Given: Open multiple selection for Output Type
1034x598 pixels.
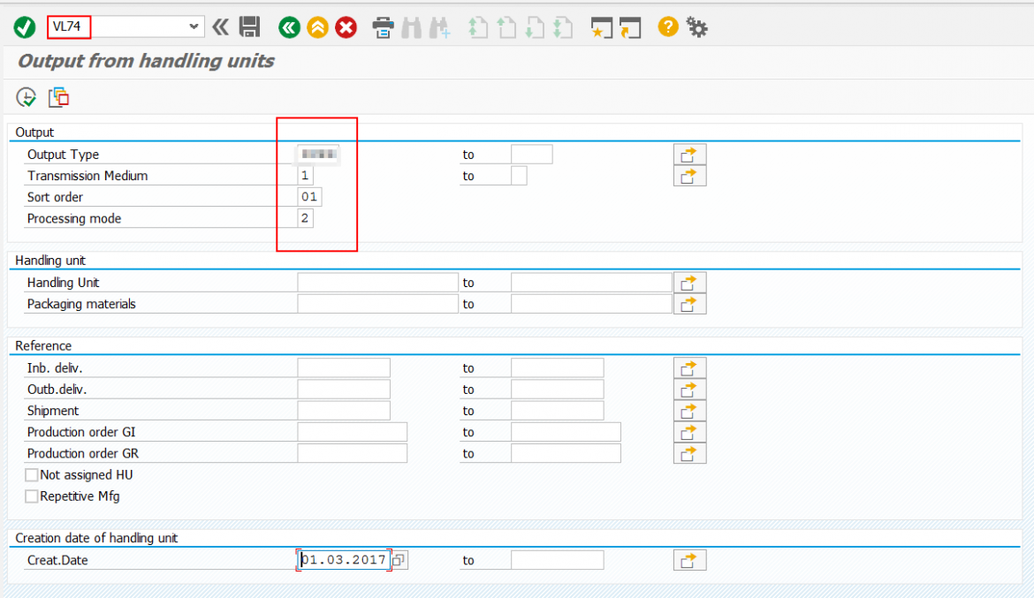Looking at the screenshot, I should coord(689,155).
